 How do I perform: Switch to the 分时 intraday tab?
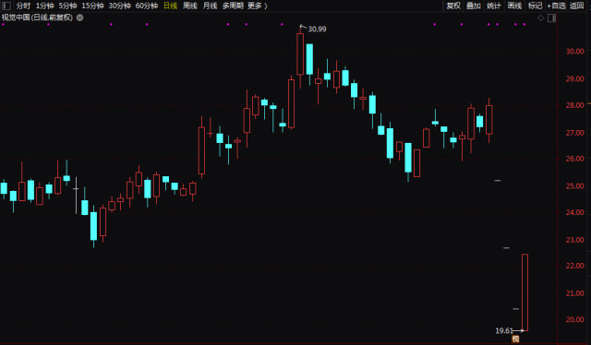[x=23, y=6]
